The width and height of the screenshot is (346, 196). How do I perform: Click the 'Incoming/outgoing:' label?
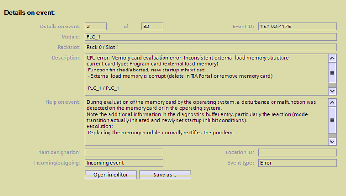[57, 163]
